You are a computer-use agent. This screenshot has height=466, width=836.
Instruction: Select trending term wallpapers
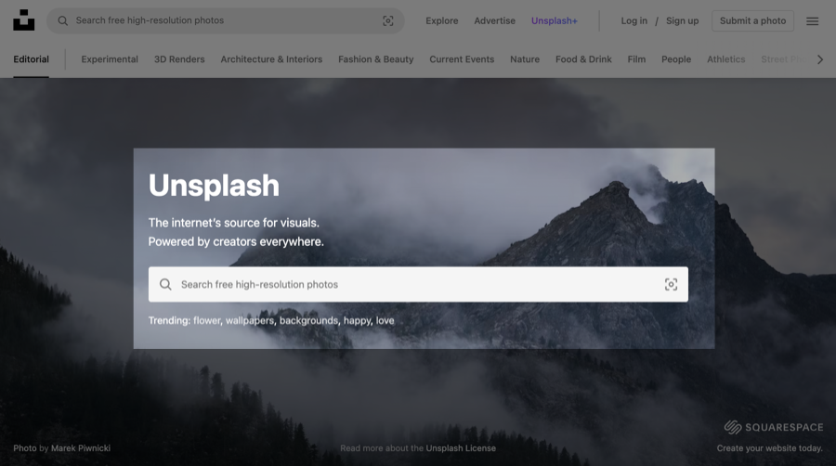pyautogui.click(x=250, y=320)
